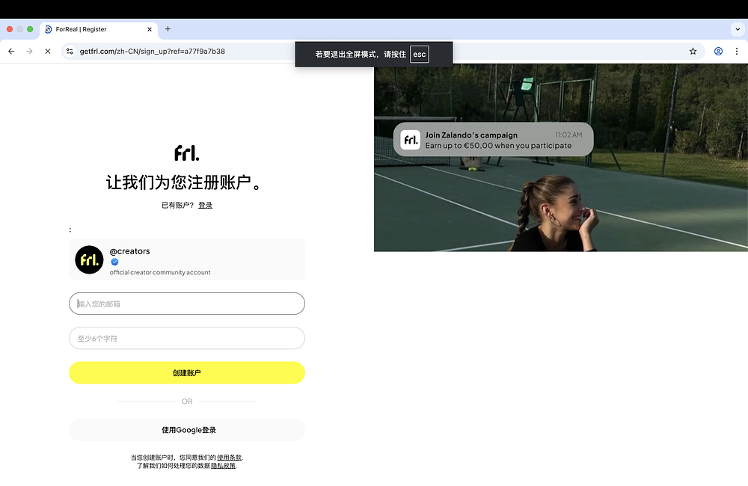Click the @creators username text
Viewport: 748px width, 486px height.
[x=129, y=251]
